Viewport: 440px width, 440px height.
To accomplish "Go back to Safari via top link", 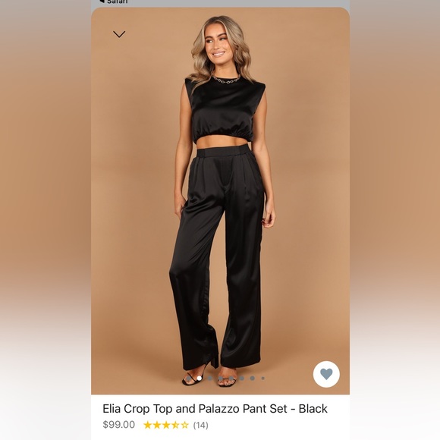I will click(x=114, y=2).
